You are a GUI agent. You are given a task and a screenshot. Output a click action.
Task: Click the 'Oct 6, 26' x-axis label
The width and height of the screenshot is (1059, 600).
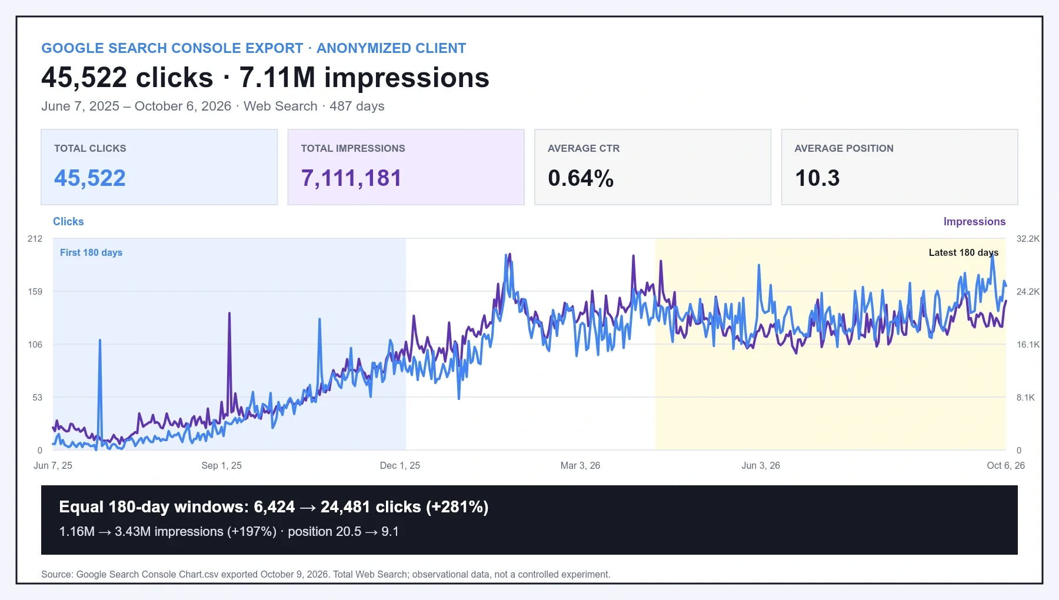(x=1006, y=465)
